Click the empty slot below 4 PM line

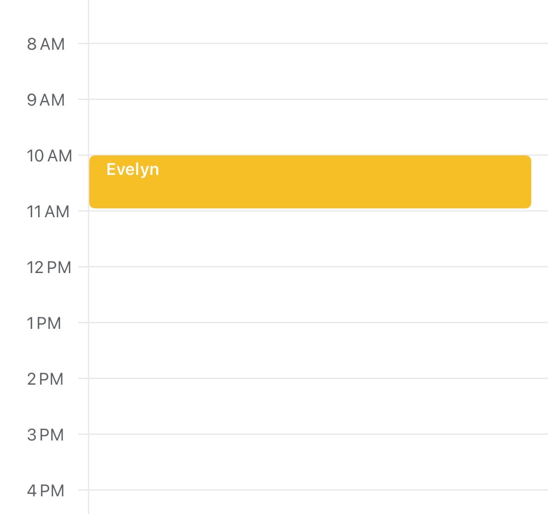coord(318,503)
